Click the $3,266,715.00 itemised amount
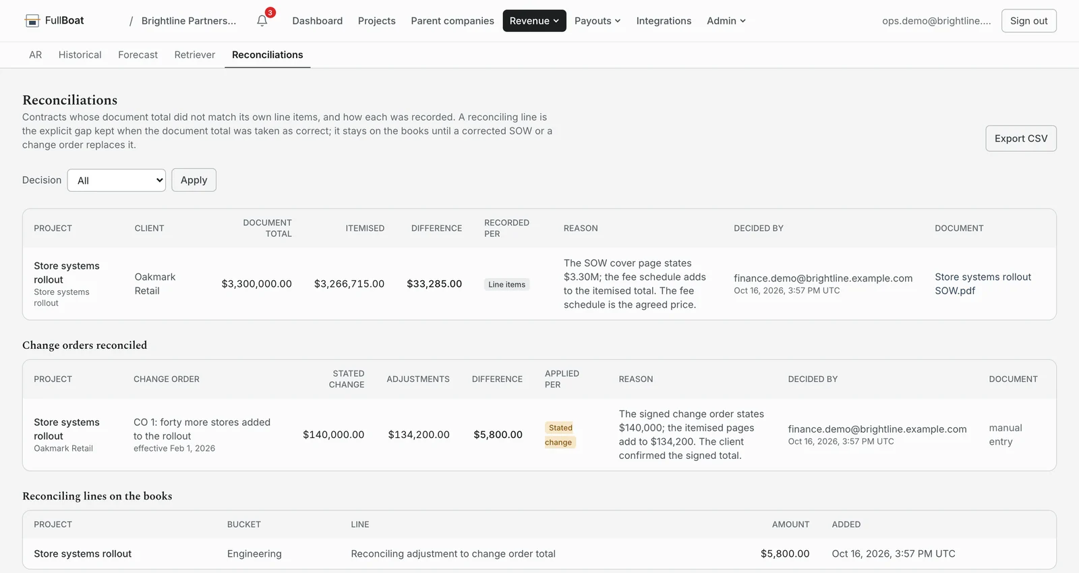Image resolution: width=1079 pixels, height=573 pixels. point(349,284)
